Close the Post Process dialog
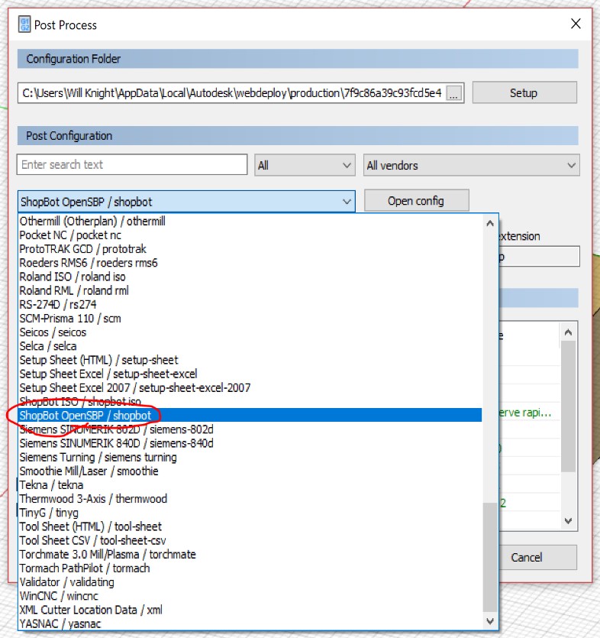The height and width of the screenshot is (638, 600). point(576,24)
